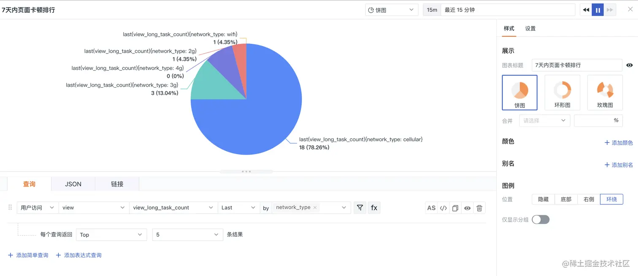This screenshot has height=276, width=638.
Task: Set legend position to 右侧
Action: pos(589,199)
